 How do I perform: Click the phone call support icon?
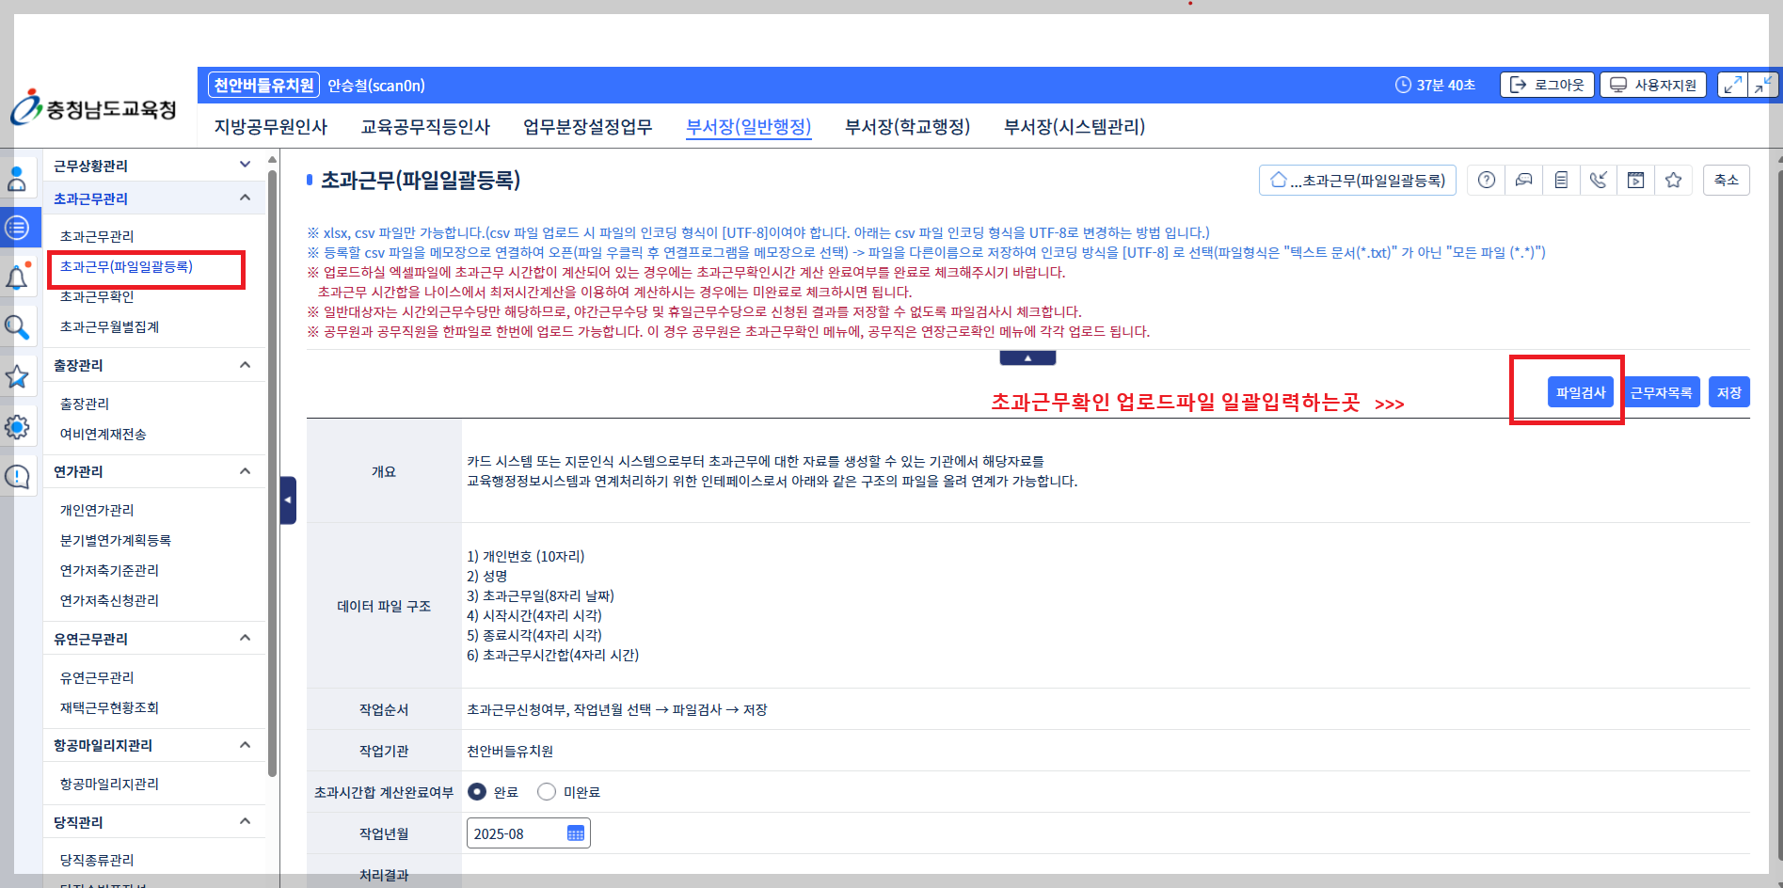(1599, 180)
